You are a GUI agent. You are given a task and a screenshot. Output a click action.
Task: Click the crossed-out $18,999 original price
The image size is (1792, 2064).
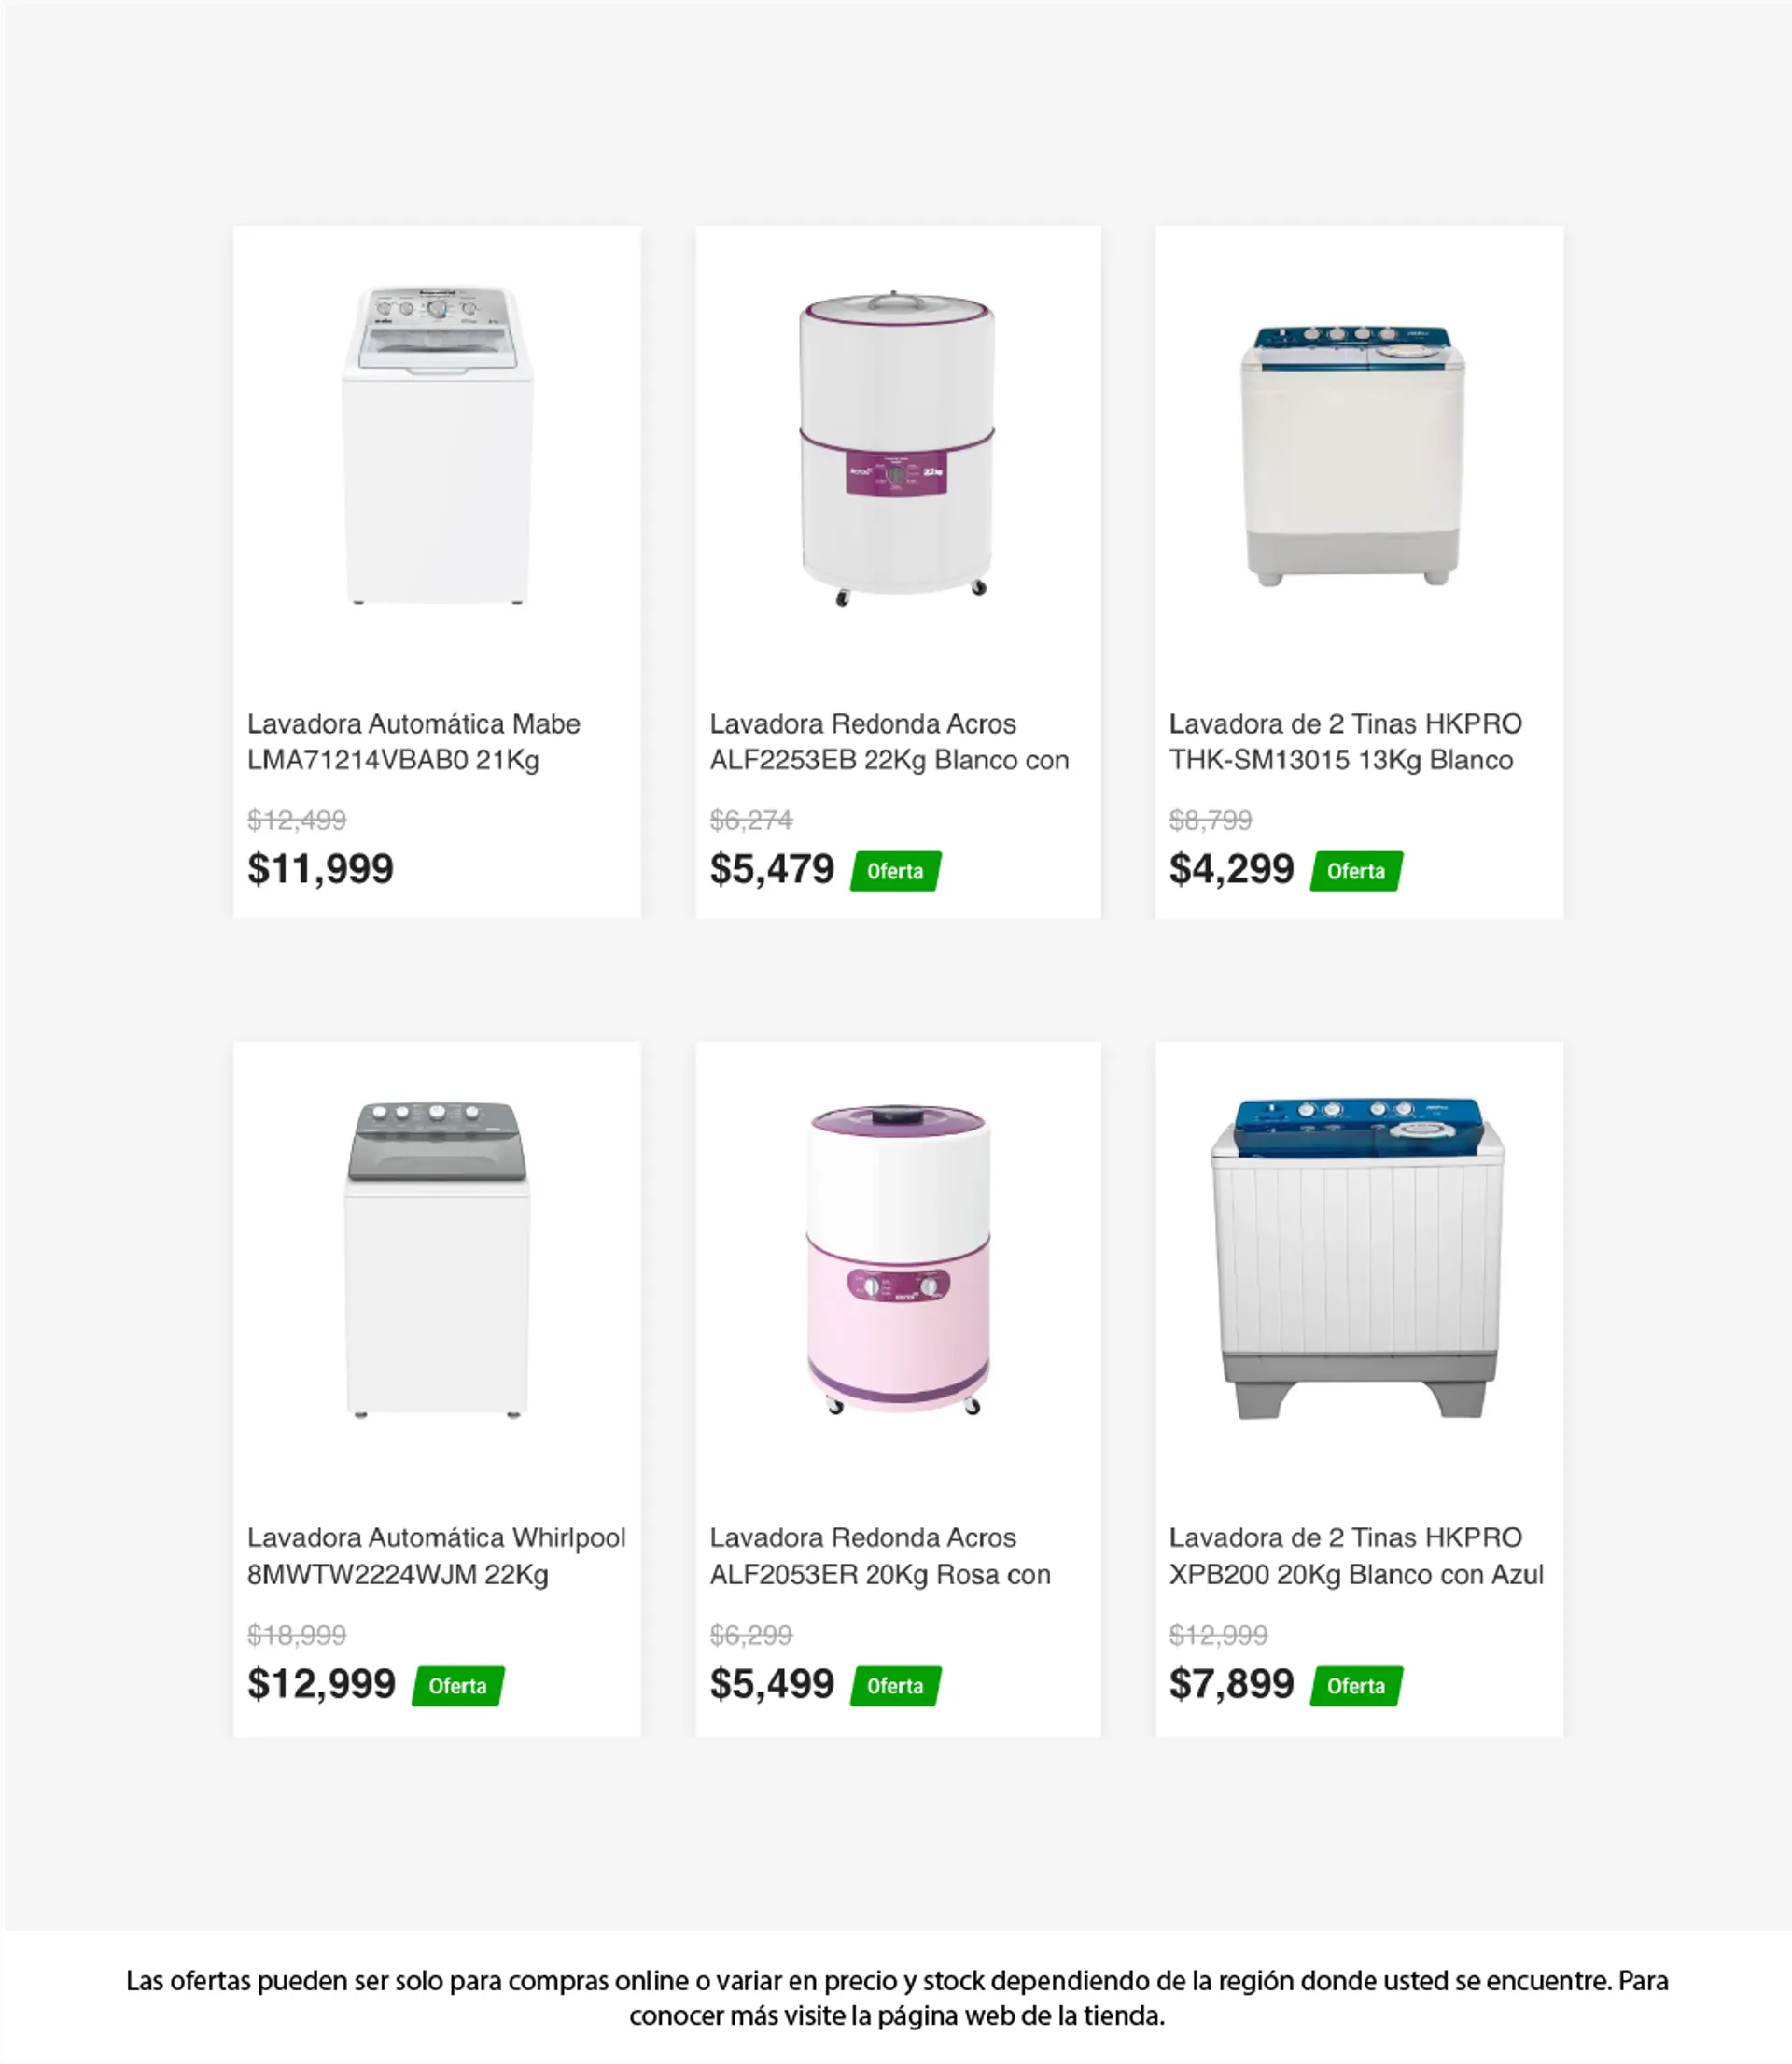(297, 1635)
